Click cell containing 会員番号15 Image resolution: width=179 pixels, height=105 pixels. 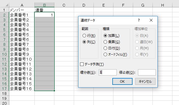tap(22, 83)
